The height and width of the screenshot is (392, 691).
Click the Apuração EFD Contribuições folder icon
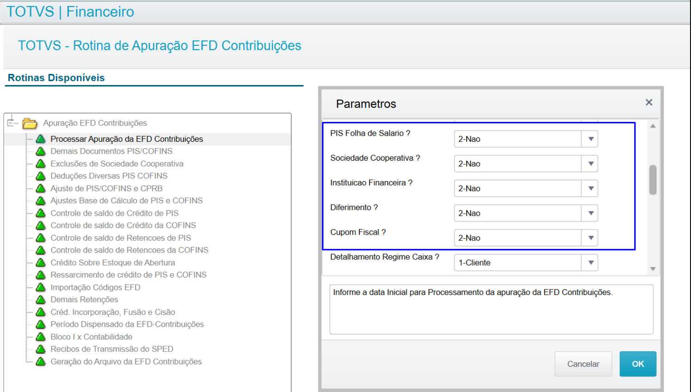pyautogui.click(x=30, y=123)
